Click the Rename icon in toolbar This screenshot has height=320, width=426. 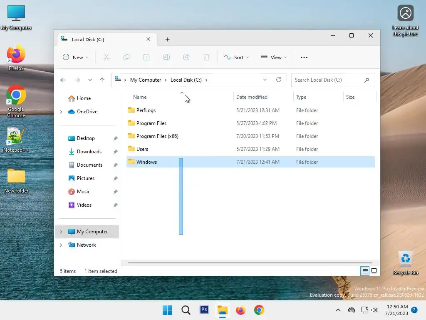pyautogui.click(x=166, y=57)
